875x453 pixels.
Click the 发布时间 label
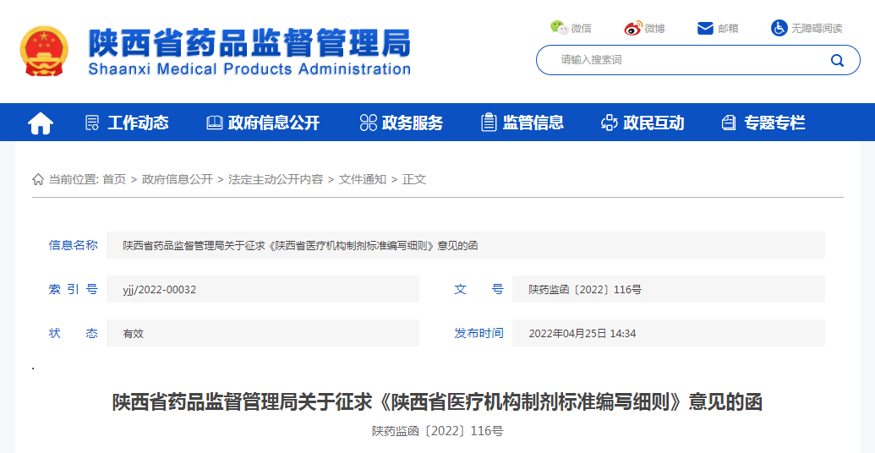[x=479, y=333]
